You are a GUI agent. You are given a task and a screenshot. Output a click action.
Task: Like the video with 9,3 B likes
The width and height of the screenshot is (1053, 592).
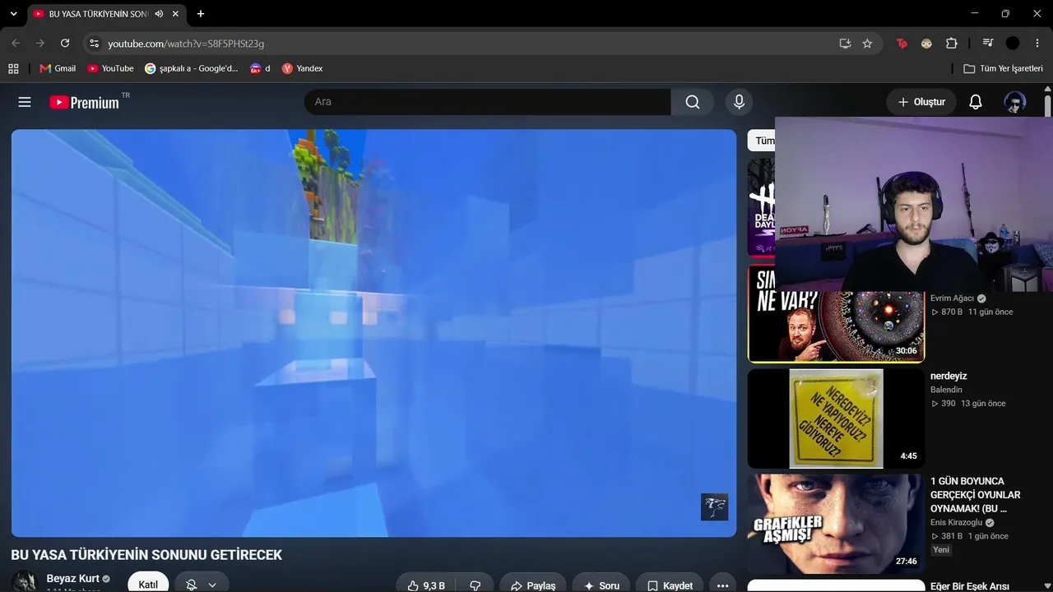427,585
